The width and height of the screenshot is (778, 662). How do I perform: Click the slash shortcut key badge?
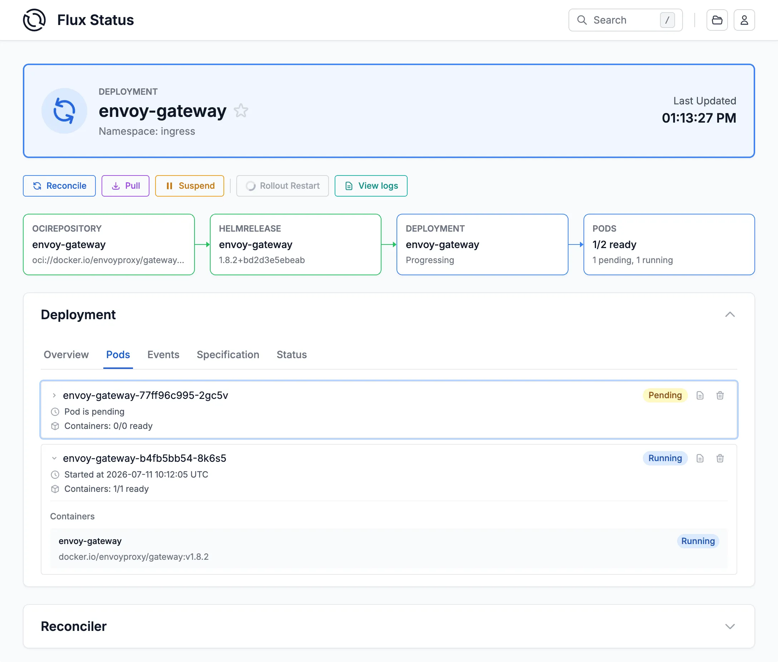coord(667,20)
